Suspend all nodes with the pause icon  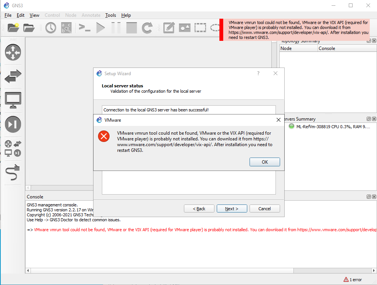pos(116,27)
